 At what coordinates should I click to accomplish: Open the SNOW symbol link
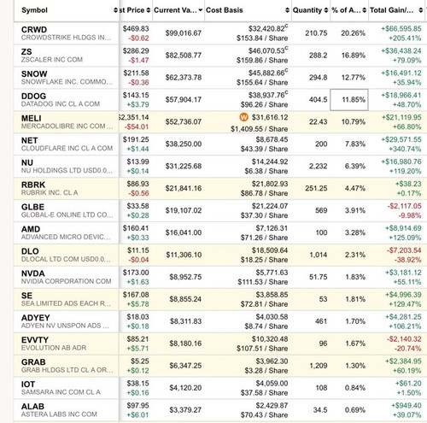pyautogui.click(x=34, y=74)
